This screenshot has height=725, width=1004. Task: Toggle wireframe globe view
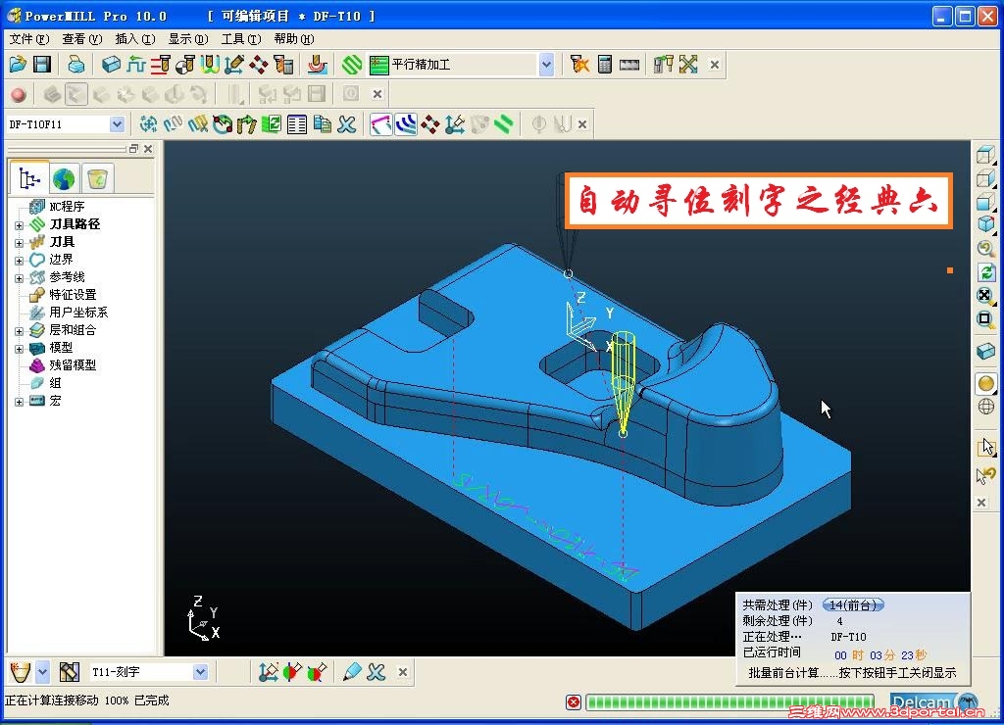986,407
